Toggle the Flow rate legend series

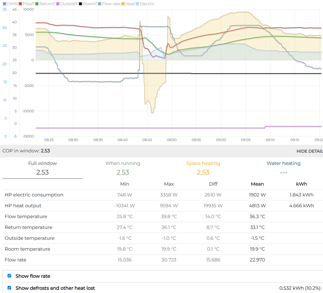(x=111, y=4)
